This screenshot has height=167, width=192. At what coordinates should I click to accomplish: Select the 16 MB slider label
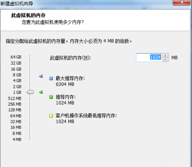pyautogui.click(x=16, y=127)
